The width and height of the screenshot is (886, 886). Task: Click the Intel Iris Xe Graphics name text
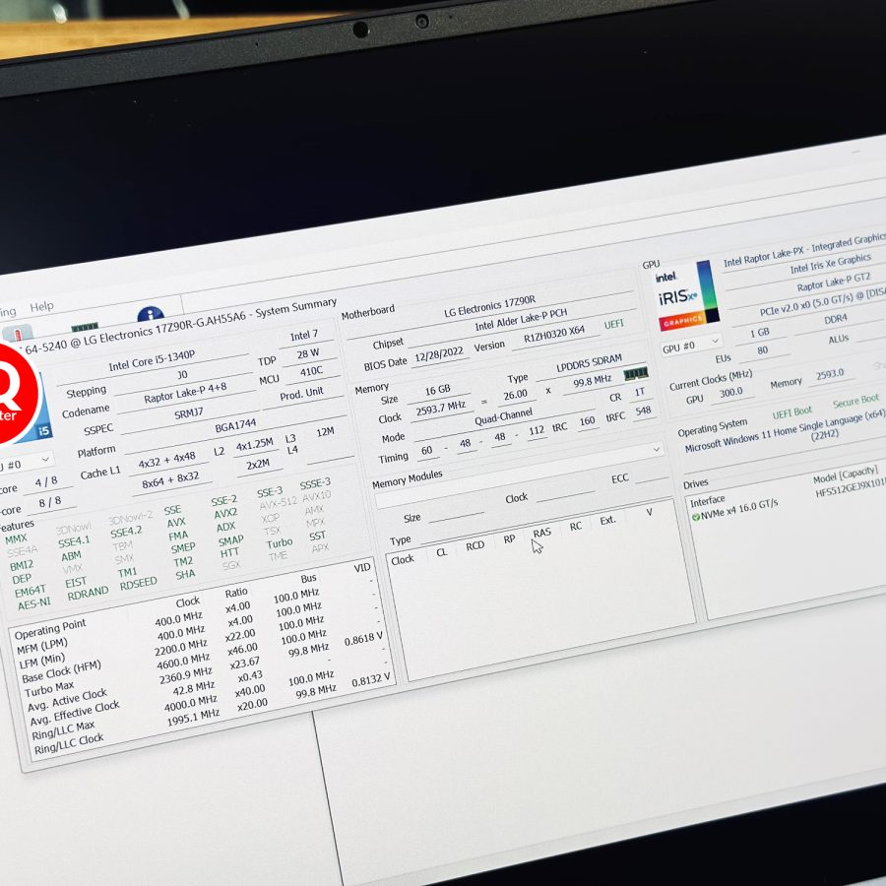831,263
